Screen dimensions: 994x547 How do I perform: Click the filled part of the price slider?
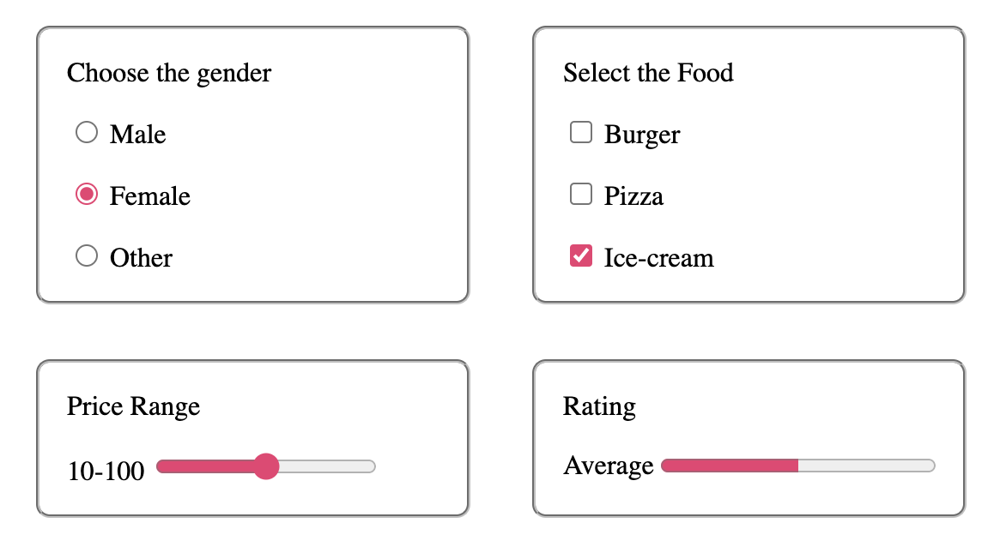(x=206, y=466)
